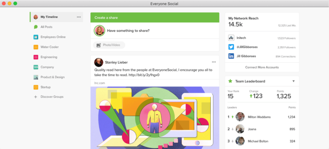Click the Team Leaderboard star icon
This screenshot has width=329, height=149.
coord(230,81)
